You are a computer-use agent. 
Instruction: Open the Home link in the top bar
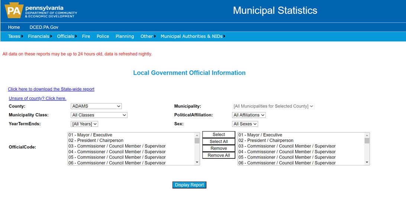click(14, 27)
